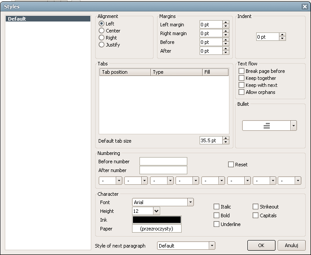Click the black Ink color swatch
The image size is (311, 255).
[157, 220]
